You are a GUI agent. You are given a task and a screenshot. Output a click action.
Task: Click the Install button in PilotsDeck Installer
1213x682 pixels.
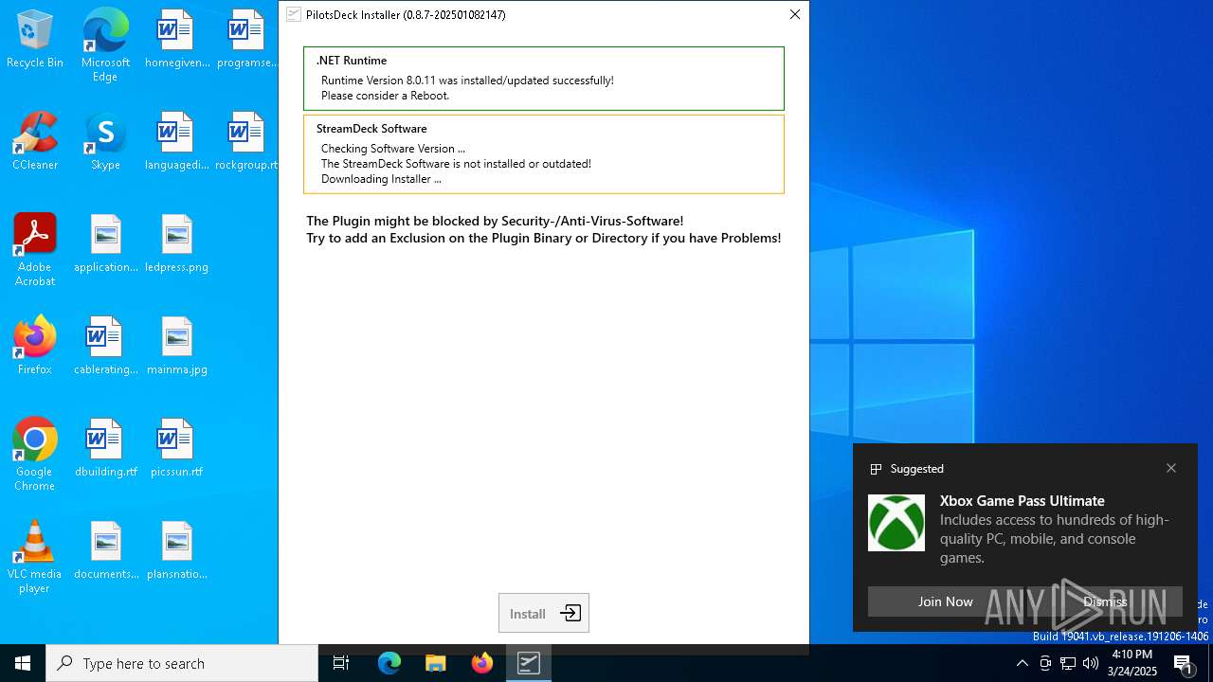point(544,613)
